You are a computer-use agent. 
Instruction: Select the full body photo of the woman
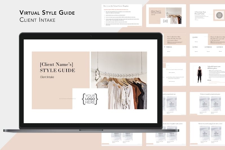[x=200, y=74]
